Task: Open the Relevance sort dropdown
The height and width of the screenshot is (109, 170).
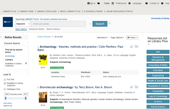Action: [x=103, y=38]
